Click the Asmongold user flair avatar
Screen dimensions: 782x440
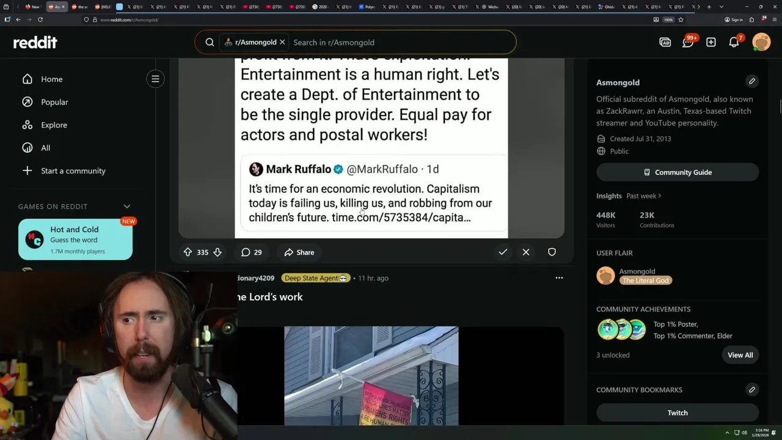[605, 276]
